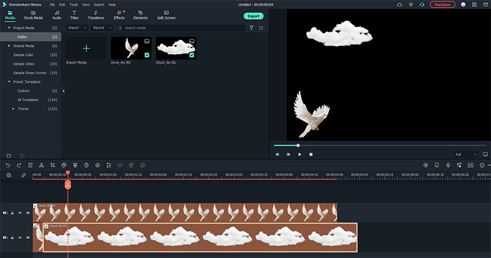Mute the Cloud track speaker icon
Viewport: 491px width, 258px height.
click(20, 238)
